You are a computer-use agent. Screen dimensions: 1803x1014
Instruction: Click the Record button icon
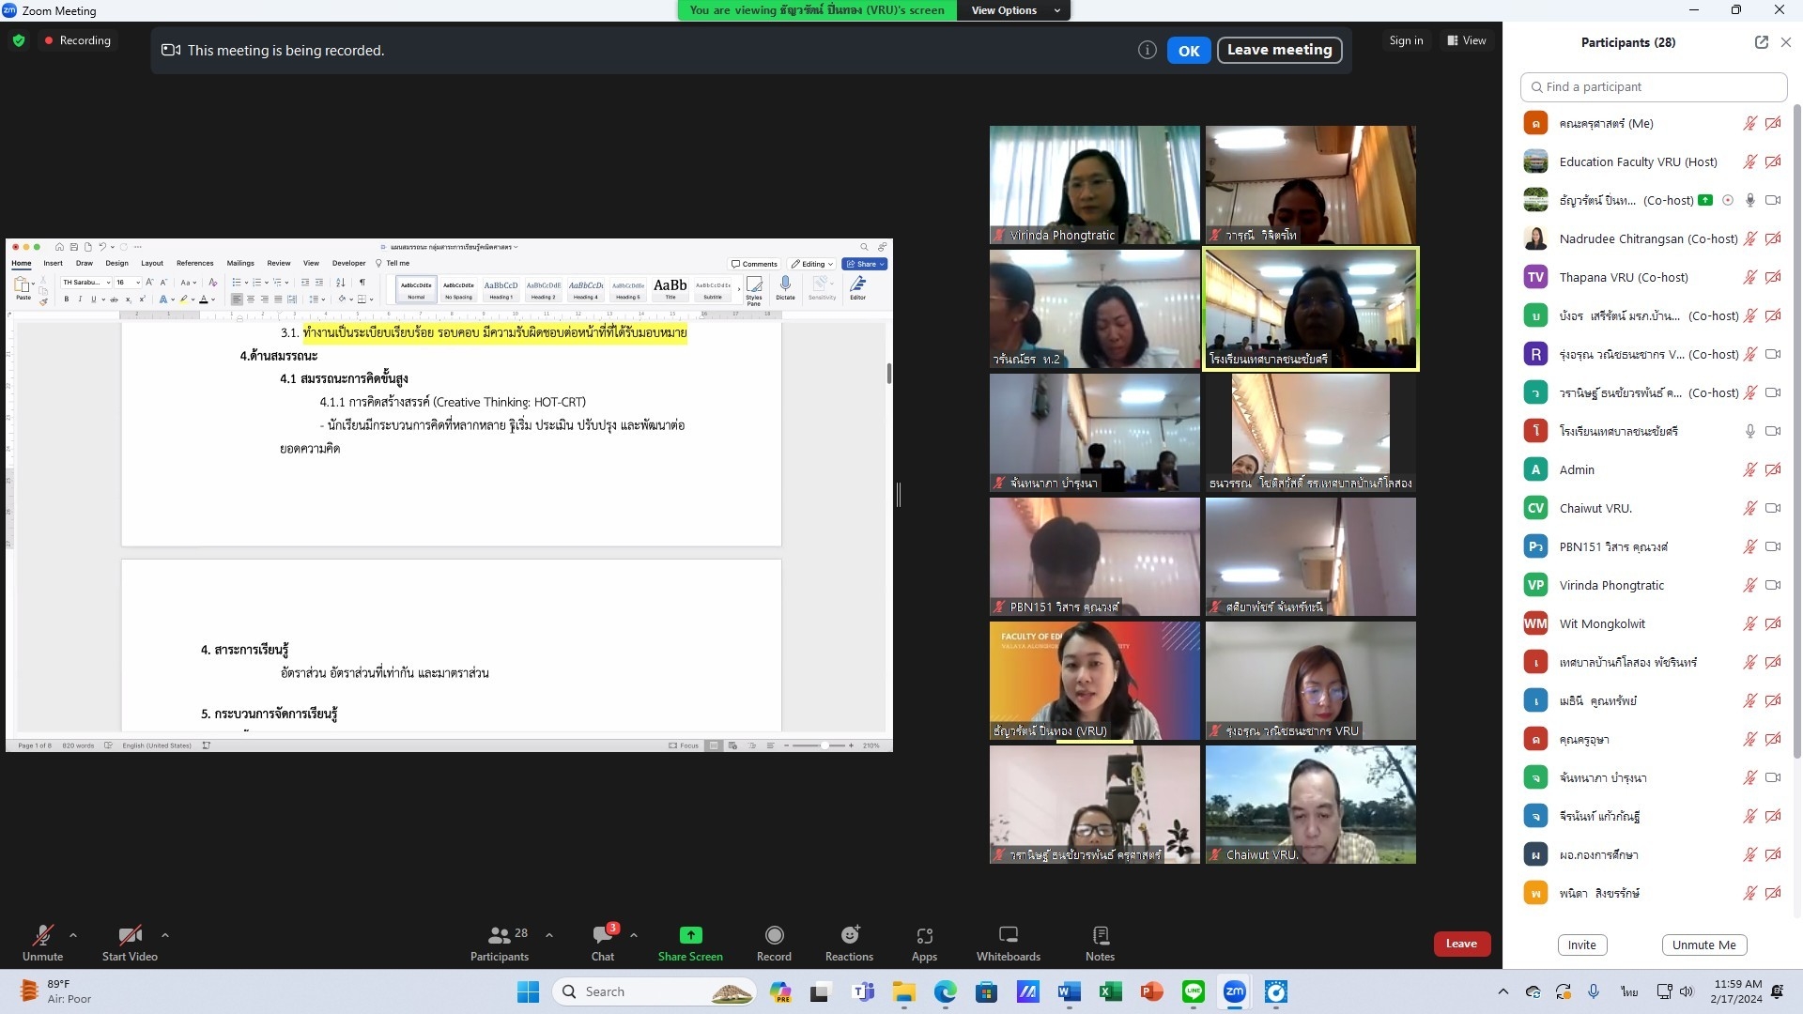[774, 935]
